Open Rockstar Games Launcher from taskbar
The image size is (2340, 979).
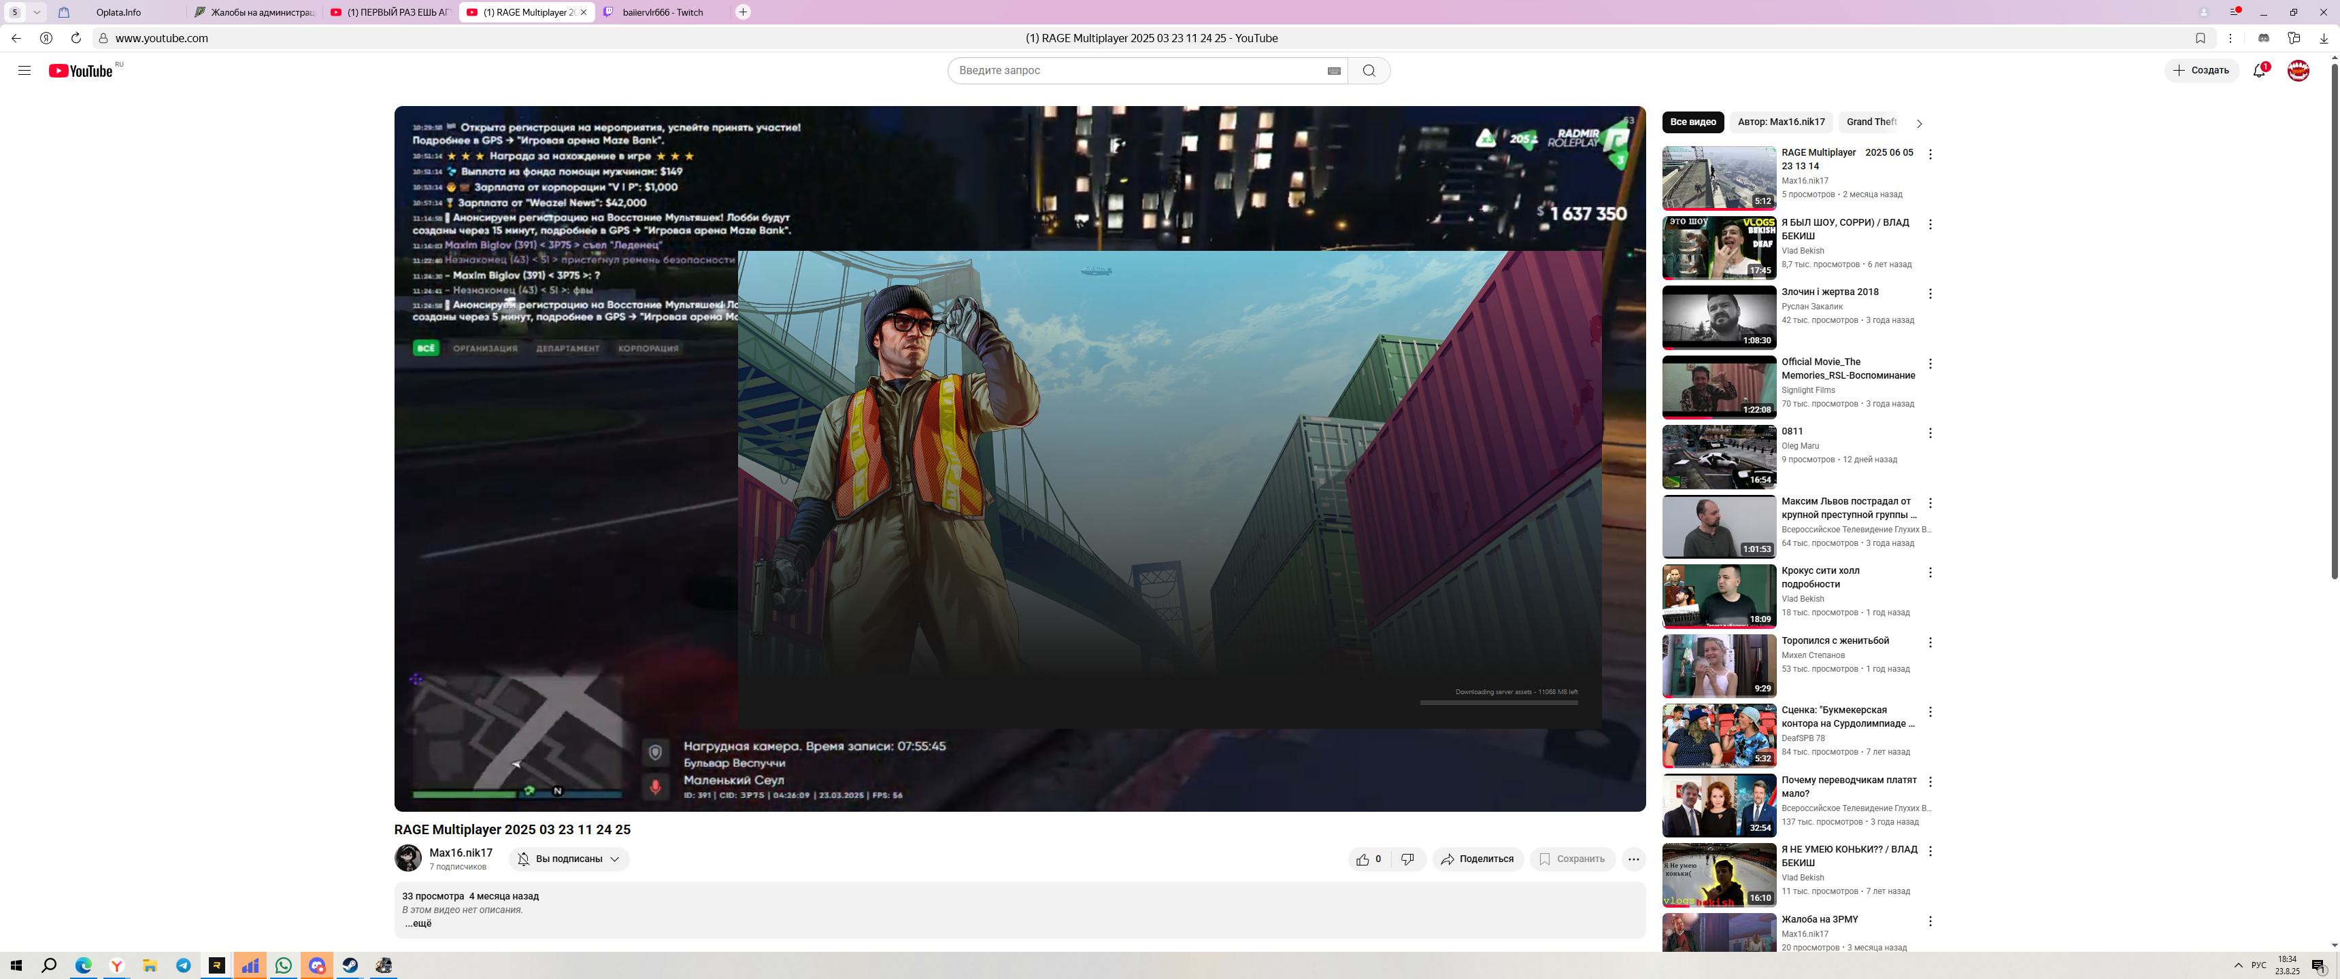pos(216,965)
